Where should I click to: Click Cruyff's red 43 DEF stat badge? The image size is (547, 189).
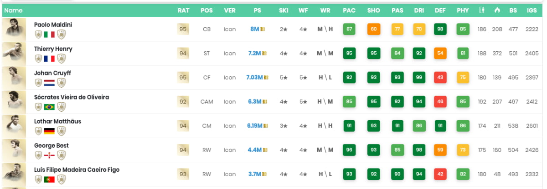(x=440, y=77)
